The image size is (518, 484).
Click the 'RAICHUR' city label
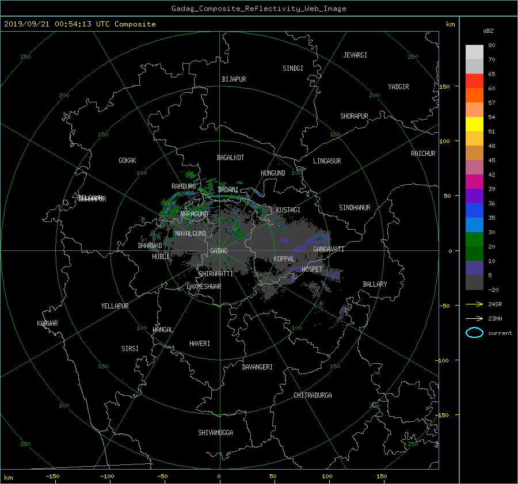423,154
